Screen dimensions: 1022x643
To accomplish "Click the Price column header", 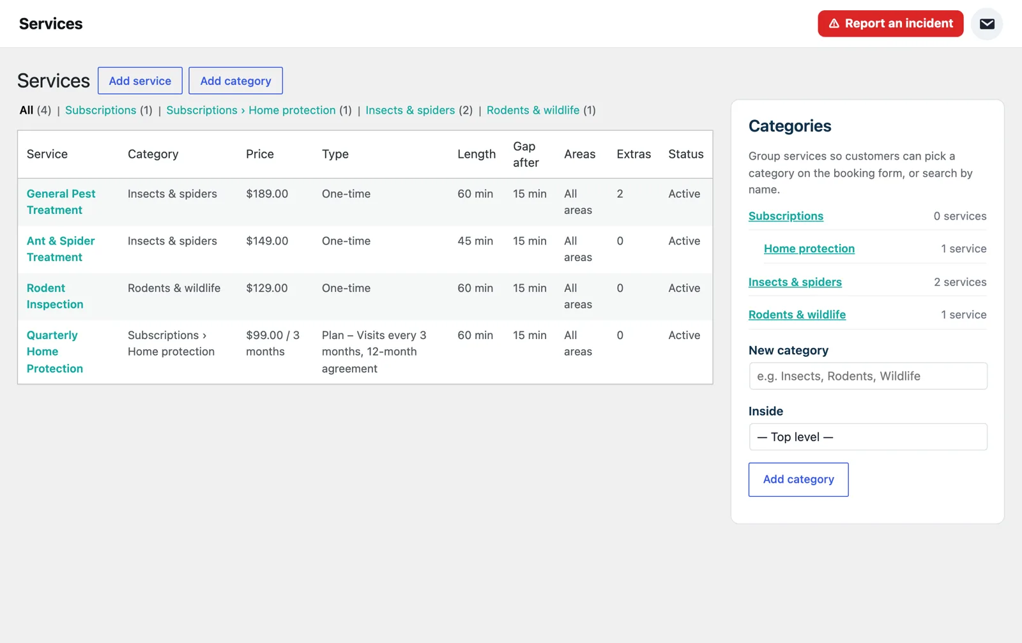I will point(260,154).
